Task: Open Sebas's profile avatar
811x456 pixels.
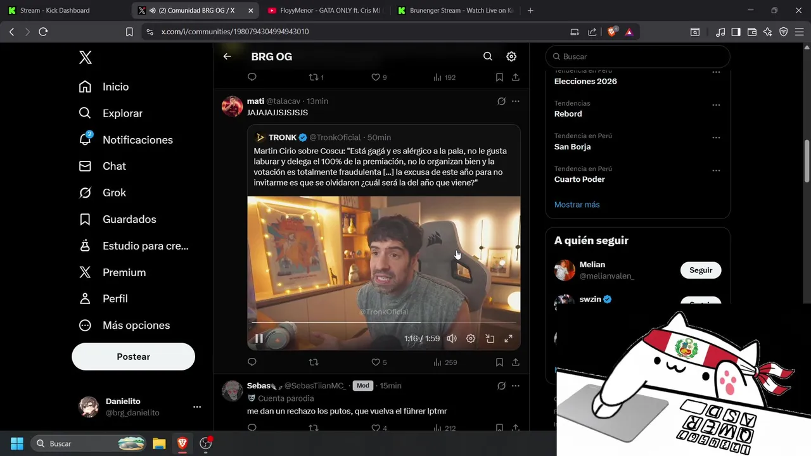Action: click(x=233, y=391)
